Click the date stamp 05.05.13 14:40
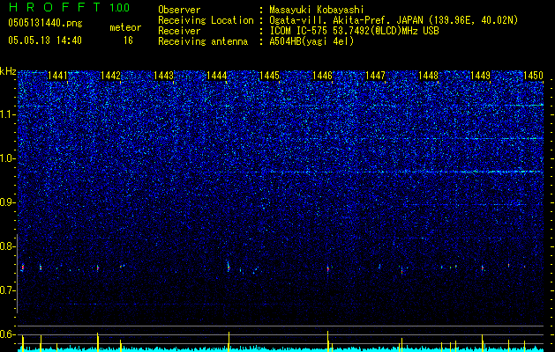Screen dimensions: 555x352 click(45, 40)
